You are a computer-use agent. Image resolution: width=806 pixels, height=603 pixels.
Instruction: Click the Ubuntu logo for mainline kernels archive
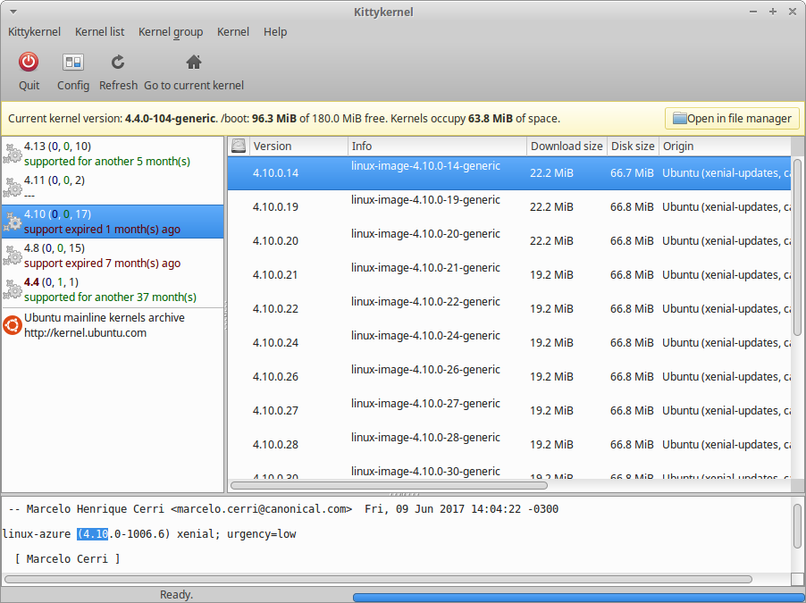[x=13, y=325]
